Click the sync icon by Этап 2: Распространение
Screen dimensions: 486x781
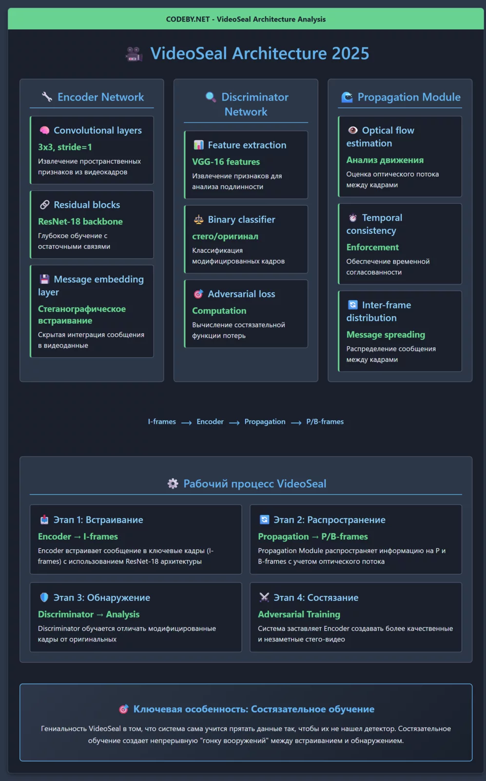click(x=264, y=519)
